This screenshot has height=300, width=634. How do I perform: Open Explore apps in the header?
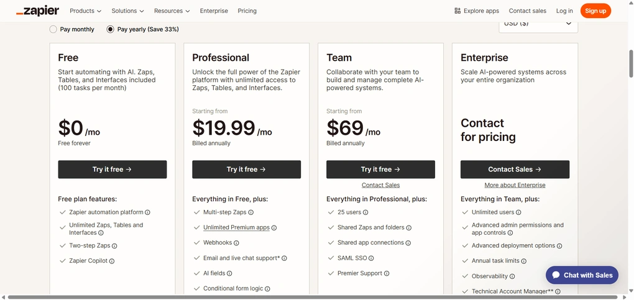(477, 11)
